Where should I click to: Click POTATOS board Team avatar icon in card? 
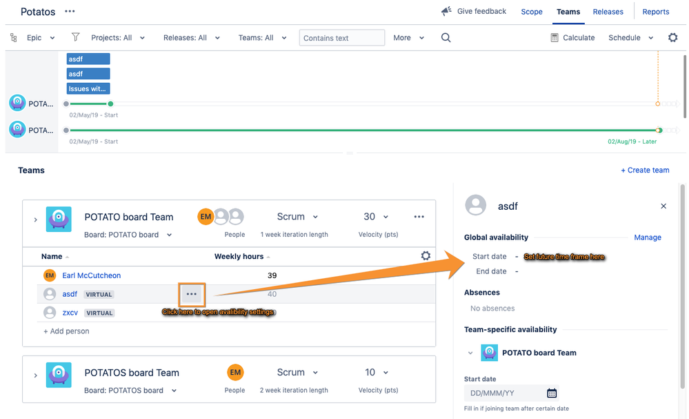[x=59, y=375]
